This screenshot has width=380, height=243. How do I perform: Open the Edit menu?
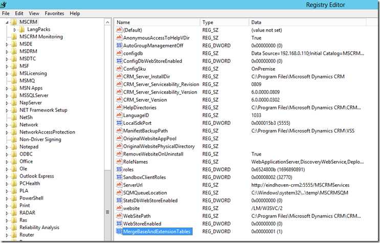tap(19, 13)
